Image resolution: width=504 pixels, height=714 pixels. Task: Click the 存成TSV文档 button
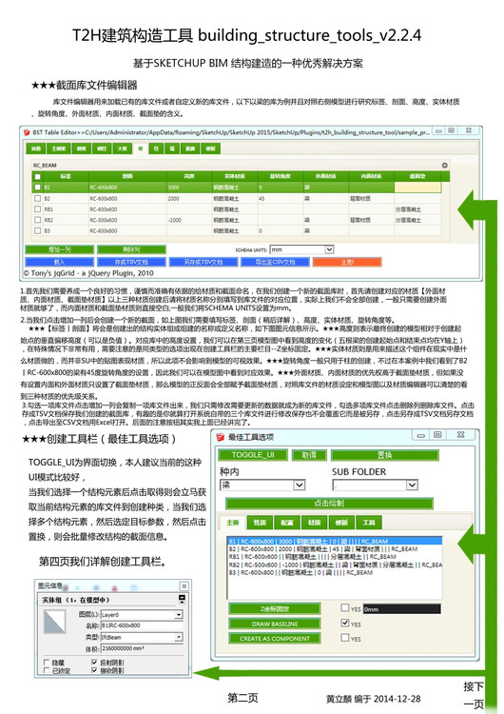pyautogui.click(x=131, y=262)
